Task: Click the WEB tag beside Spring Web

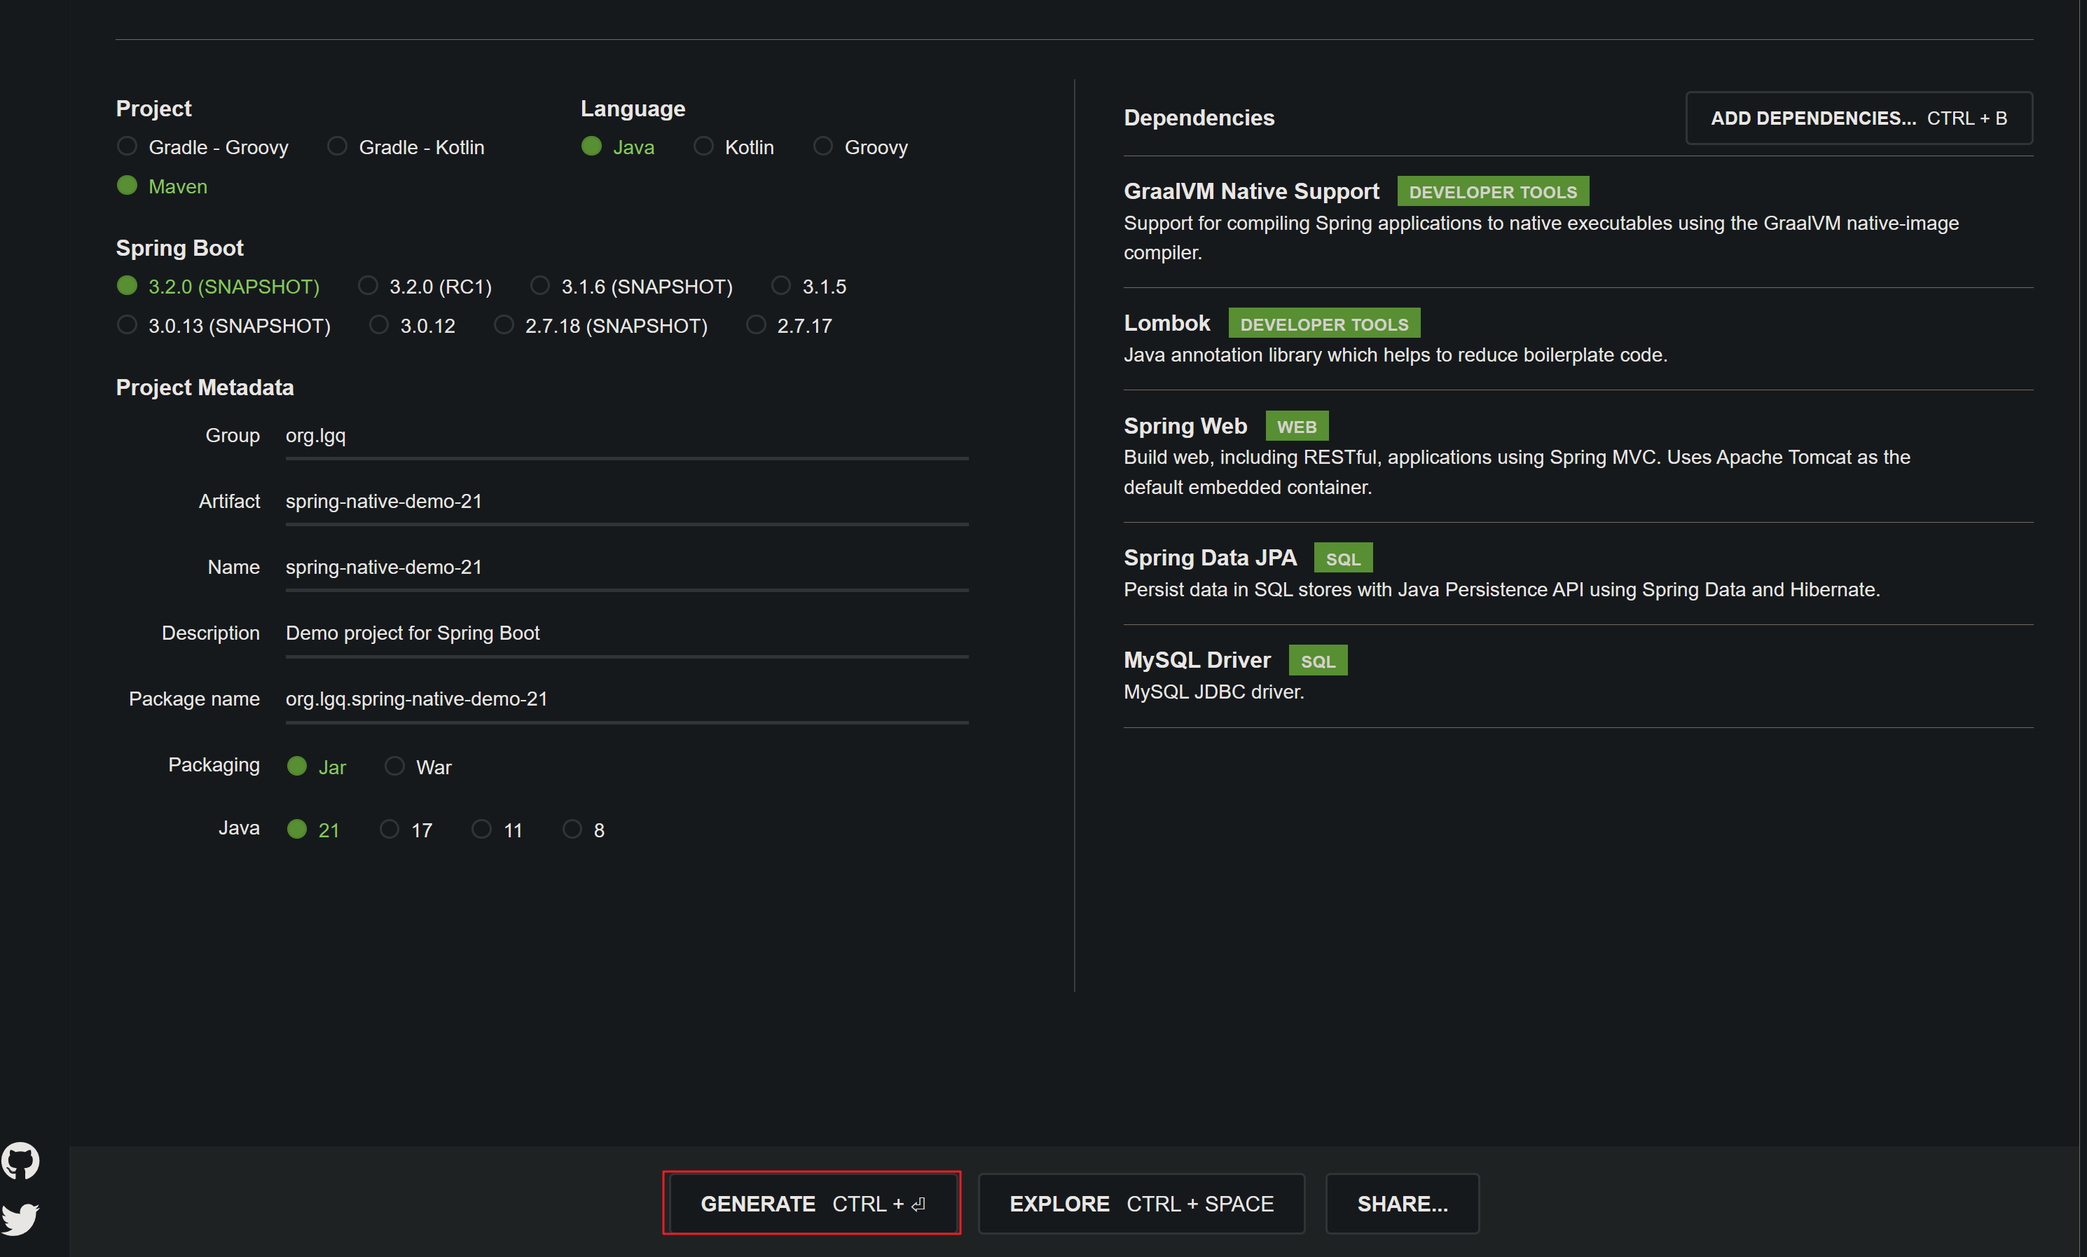Action: [1296, 426]
